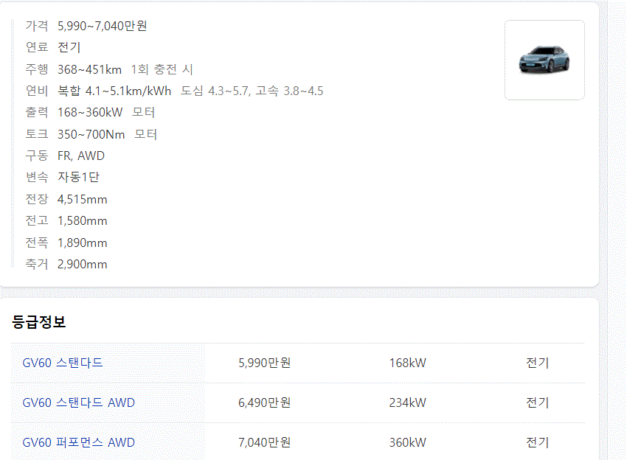
Task: Click the 234kW power cell
Action: 408,402
